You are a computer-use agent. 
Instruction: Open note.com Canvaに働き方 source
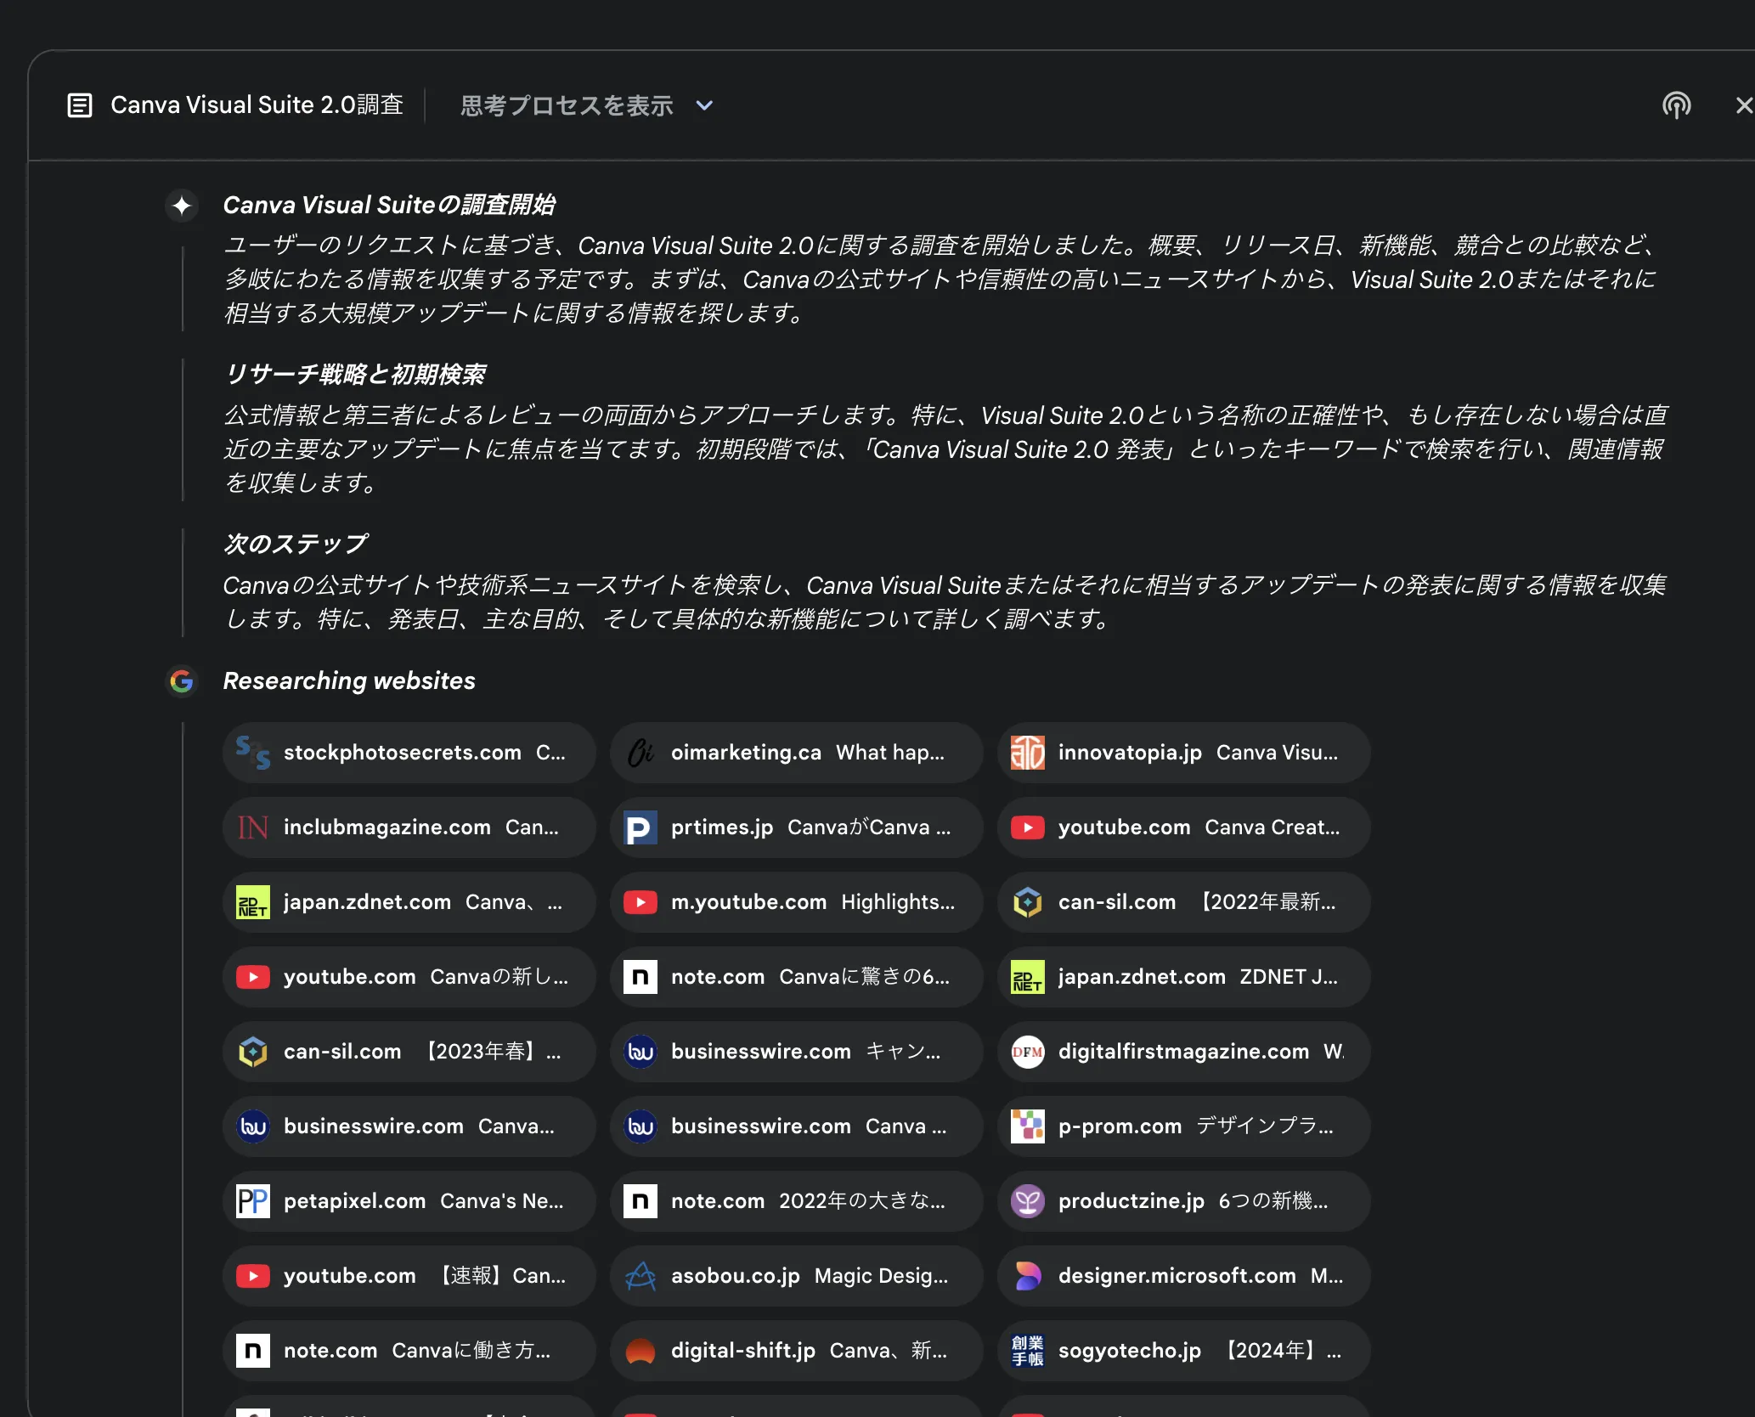[x=409, y=1351]
